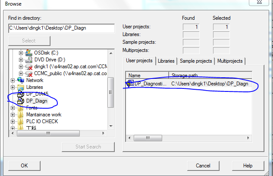
Task: Expand the Libraries tree node
Action: (x=13, y=87)
